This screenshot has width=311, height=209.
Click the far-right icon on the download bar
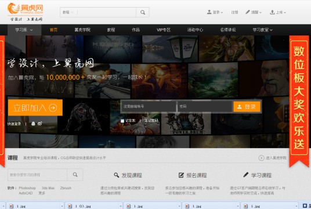pyautogui.click(x=305, y=206)
